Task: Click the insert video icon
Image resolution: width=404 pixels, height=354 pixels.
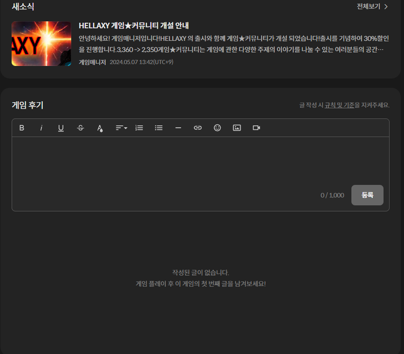Action: pos(257,128)
